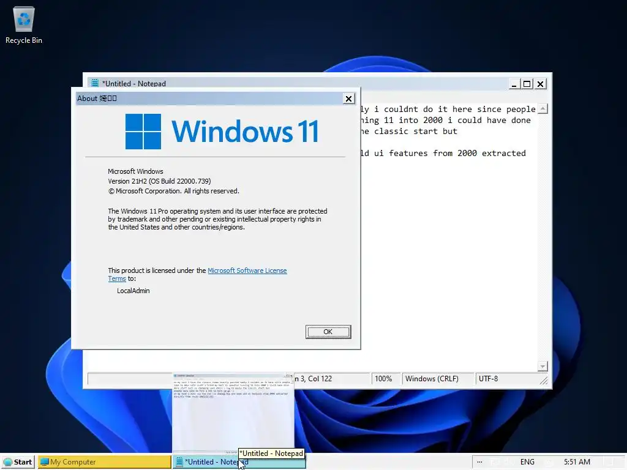Click the '*Untitled - Notepad' window title text

134,83
